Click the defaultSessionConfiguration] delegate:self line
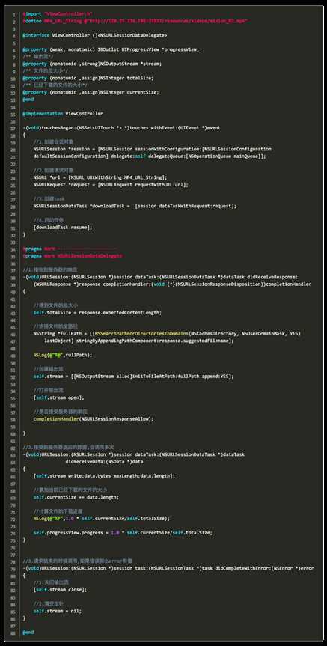327x646 pixels. pyautogui.click(x=150, y=156)
